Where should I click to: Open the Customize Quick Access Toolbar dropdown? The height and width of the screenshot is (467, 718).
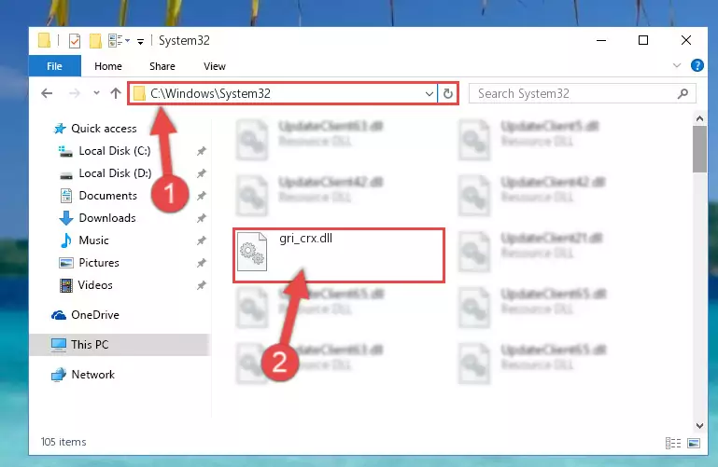[141, 42]
